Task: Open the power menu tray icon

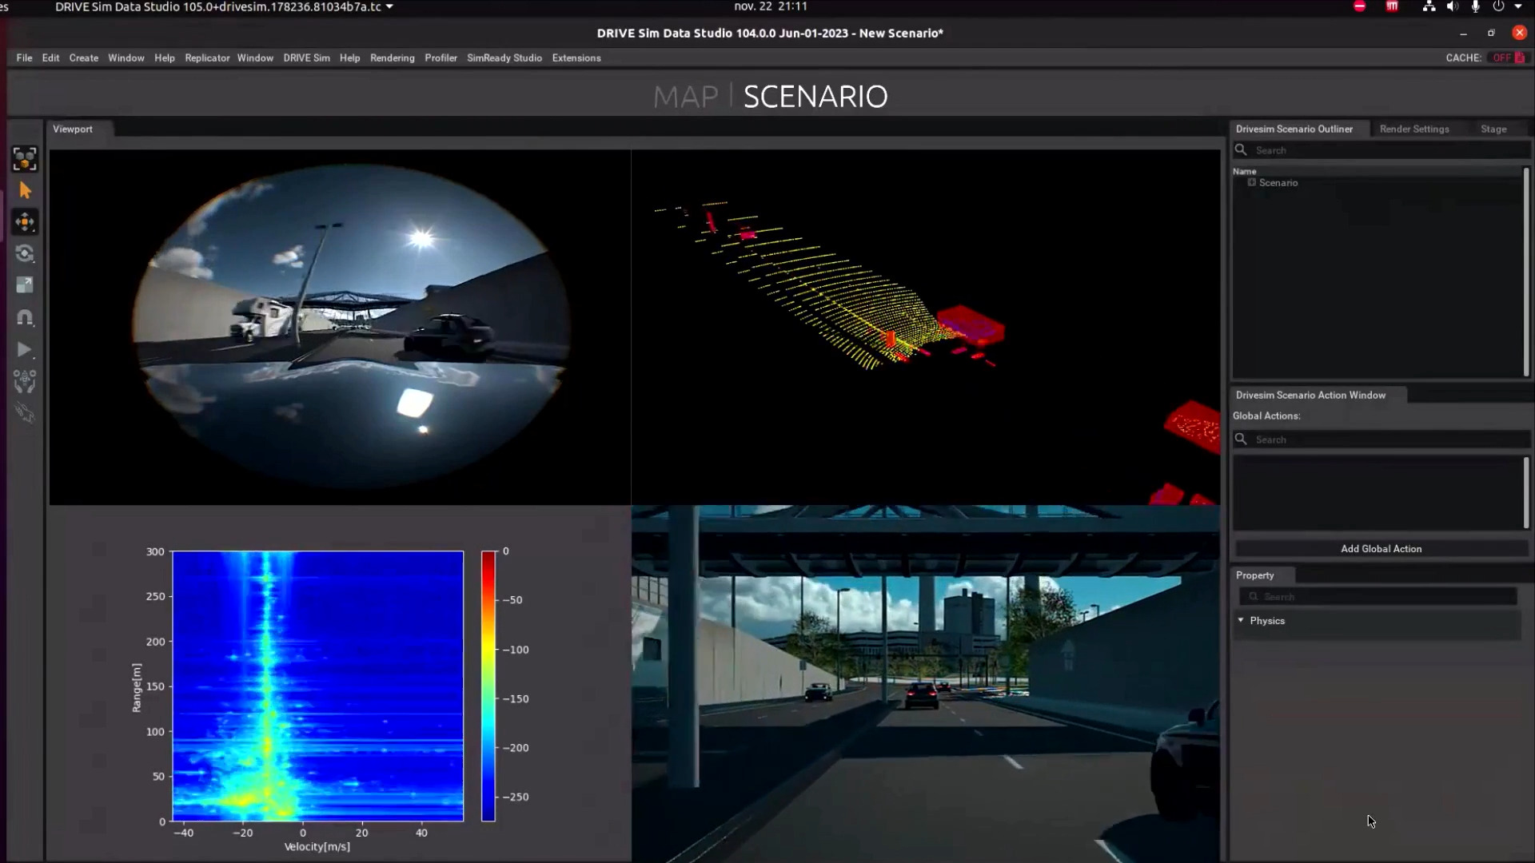Action: pyautogui.click(x=1498, y=6)
